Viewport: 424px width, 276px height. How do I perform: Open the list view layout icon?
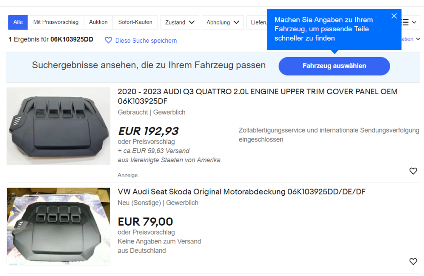tap(404, 22)
